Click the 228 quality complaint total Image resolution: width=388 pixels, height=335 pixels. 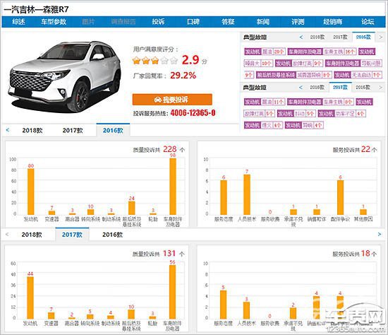tap(170, 149)
